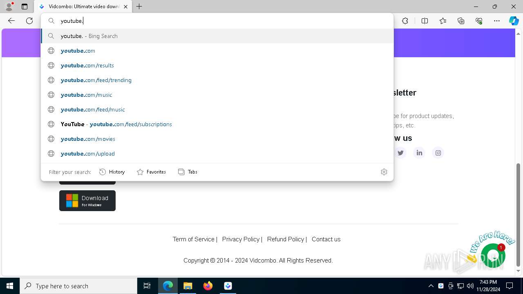Open Settings and more menu
This screenshot has width=523, height=294.
(497, 21)
